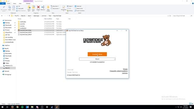Select the Certificates folder

pyautogui.click(x=23, y=22)
